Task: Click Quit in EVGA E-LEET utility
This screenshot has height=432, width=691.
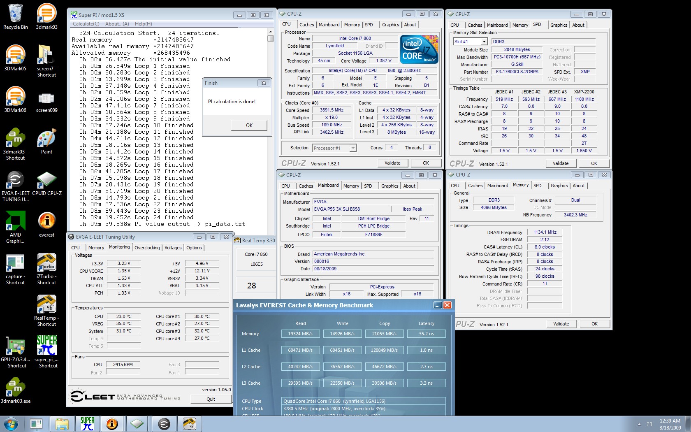Action: click(x=211, y=399)
